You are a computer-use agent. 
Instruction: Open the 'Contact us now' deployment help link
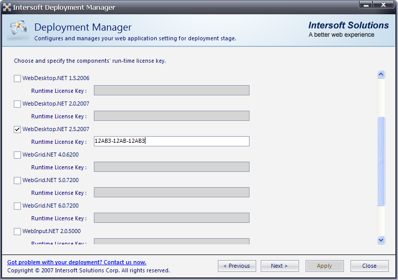coord(77,262)
